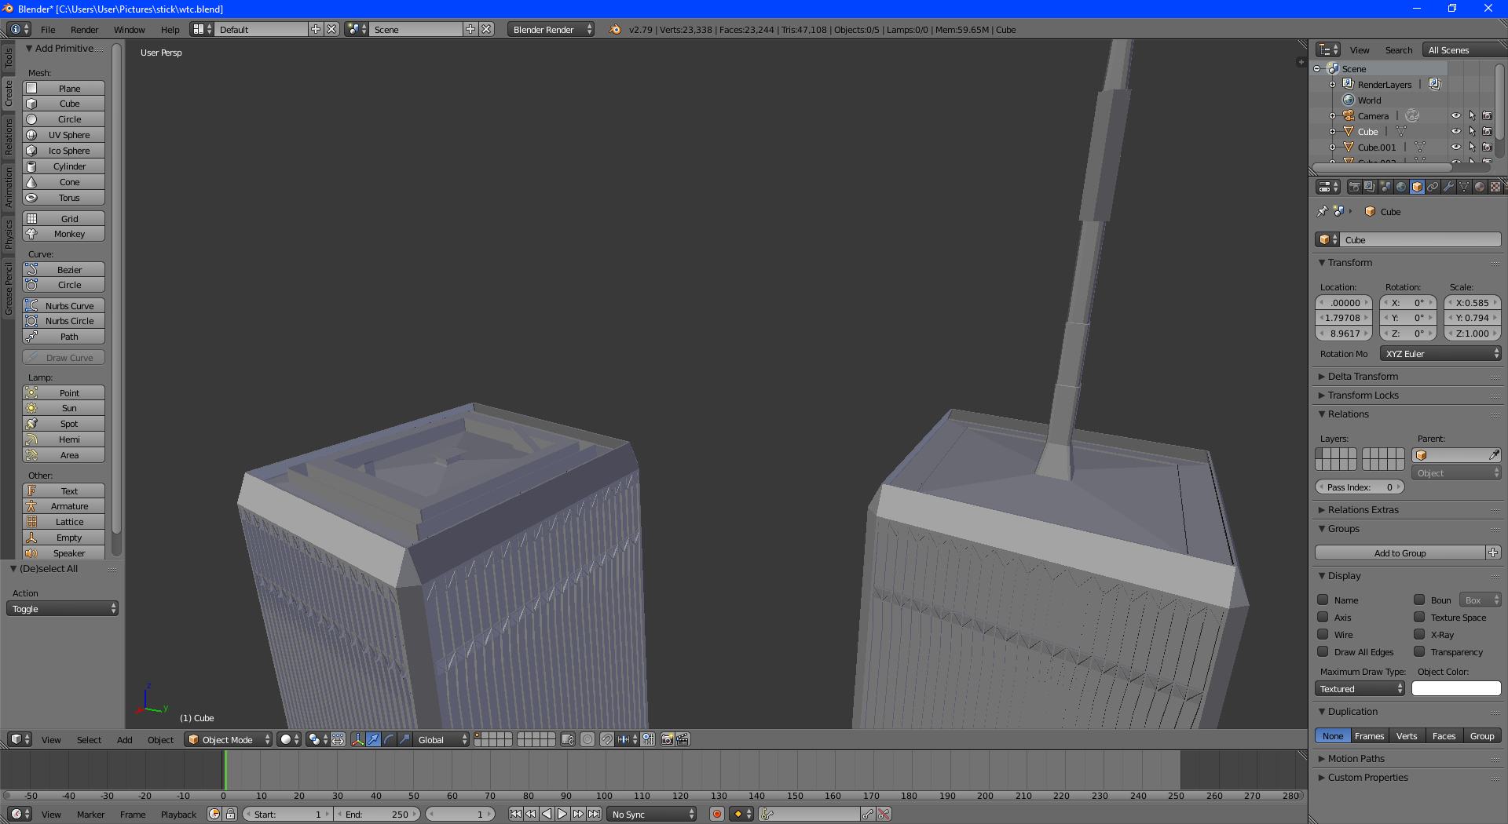Click the timeline record button icon
The image size is (1508, 824).
coord(716,814)
